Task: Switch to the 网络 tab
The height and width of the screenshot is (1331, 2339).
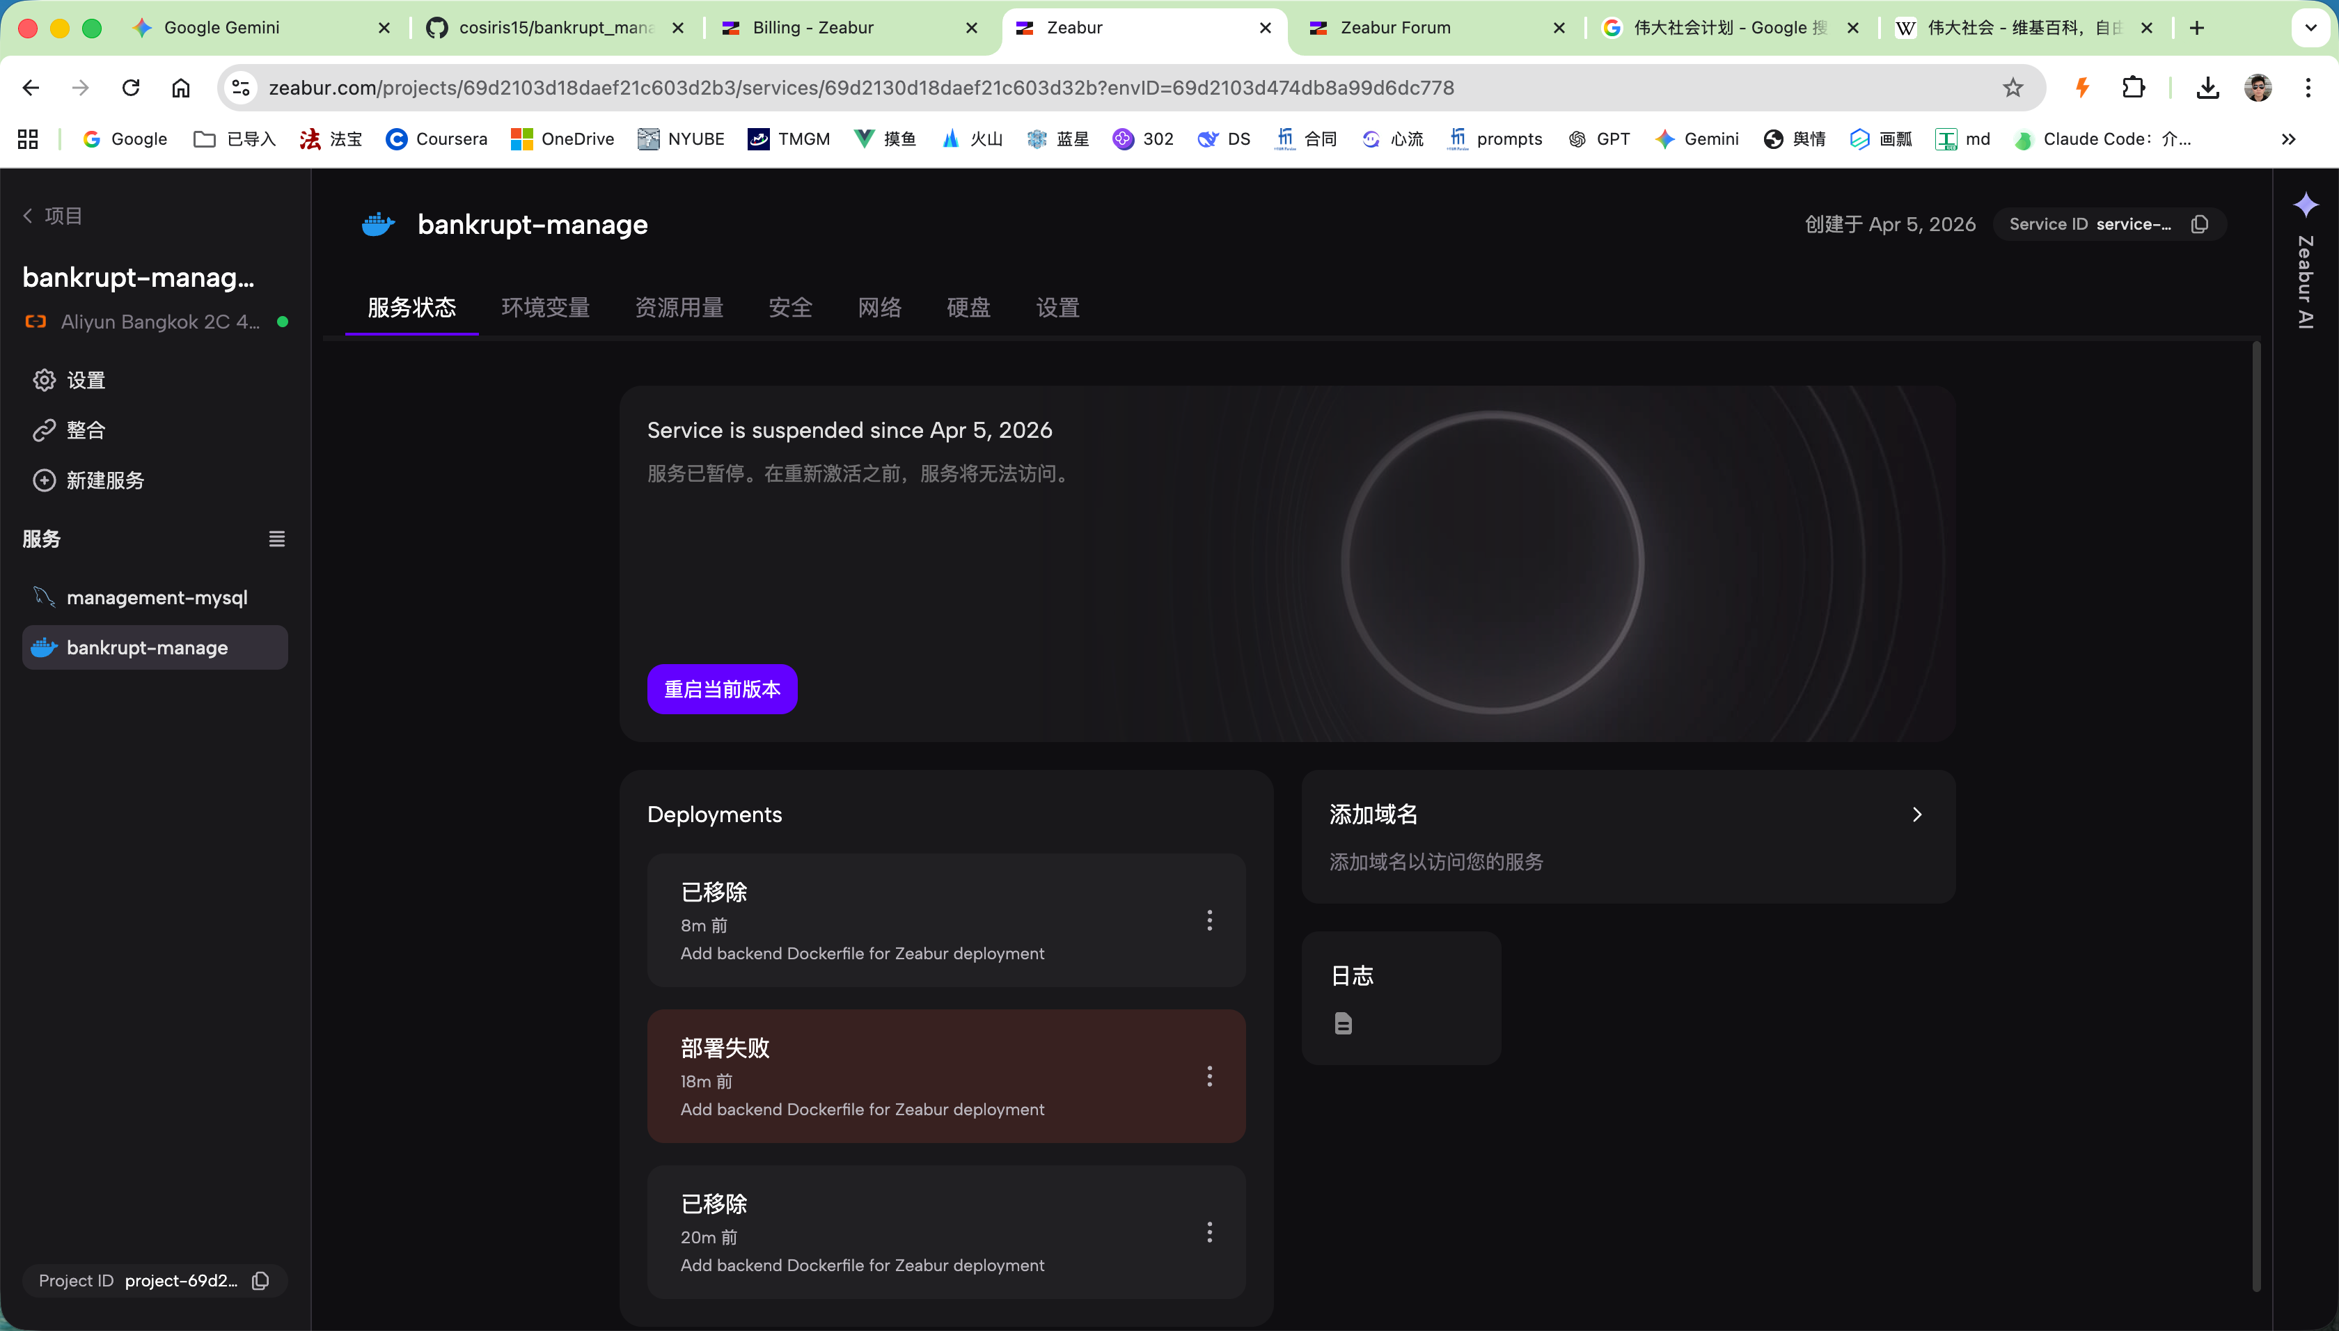Action: pyautogui.click(x=879, y=307)
